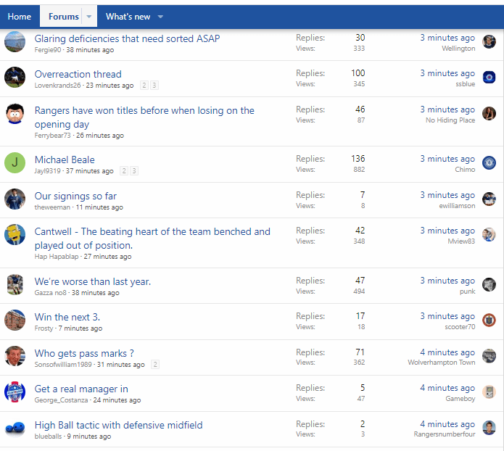View scooter70's red crest avatar
The width and height of the screenshot is (504, 451).
pos(489,320)
